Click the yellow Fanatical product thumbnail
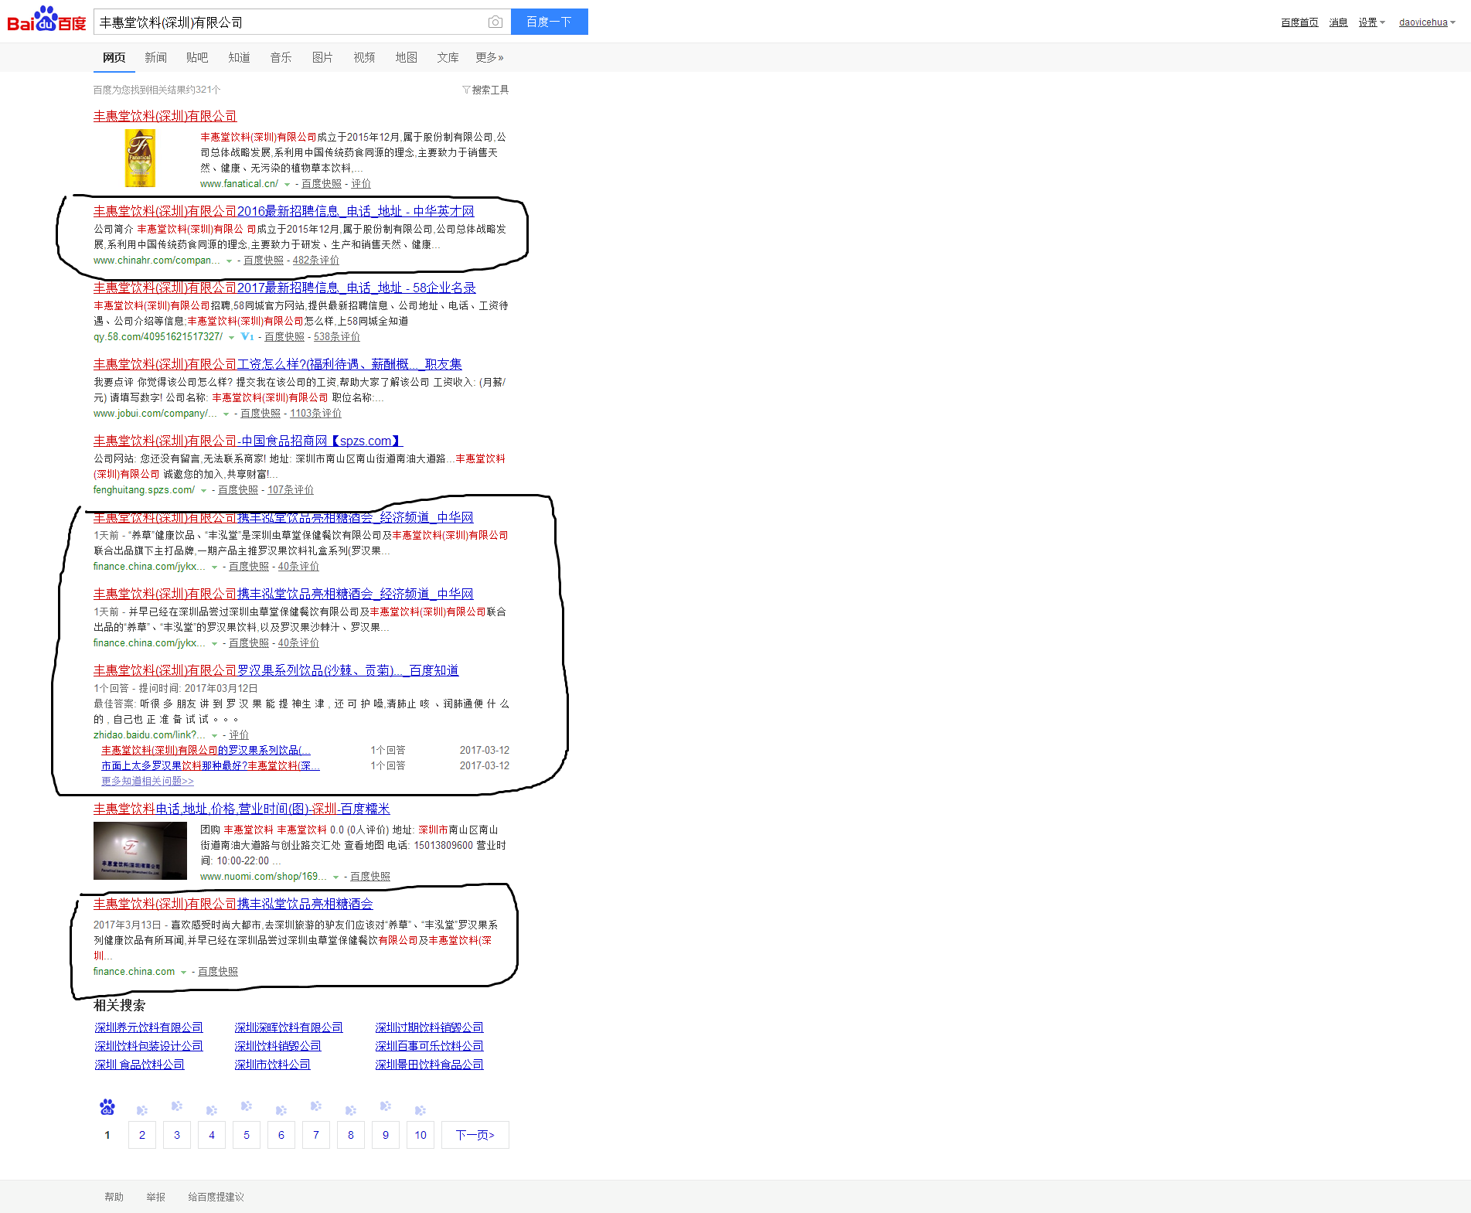The image size is (1471, 1213). point(140,158)
